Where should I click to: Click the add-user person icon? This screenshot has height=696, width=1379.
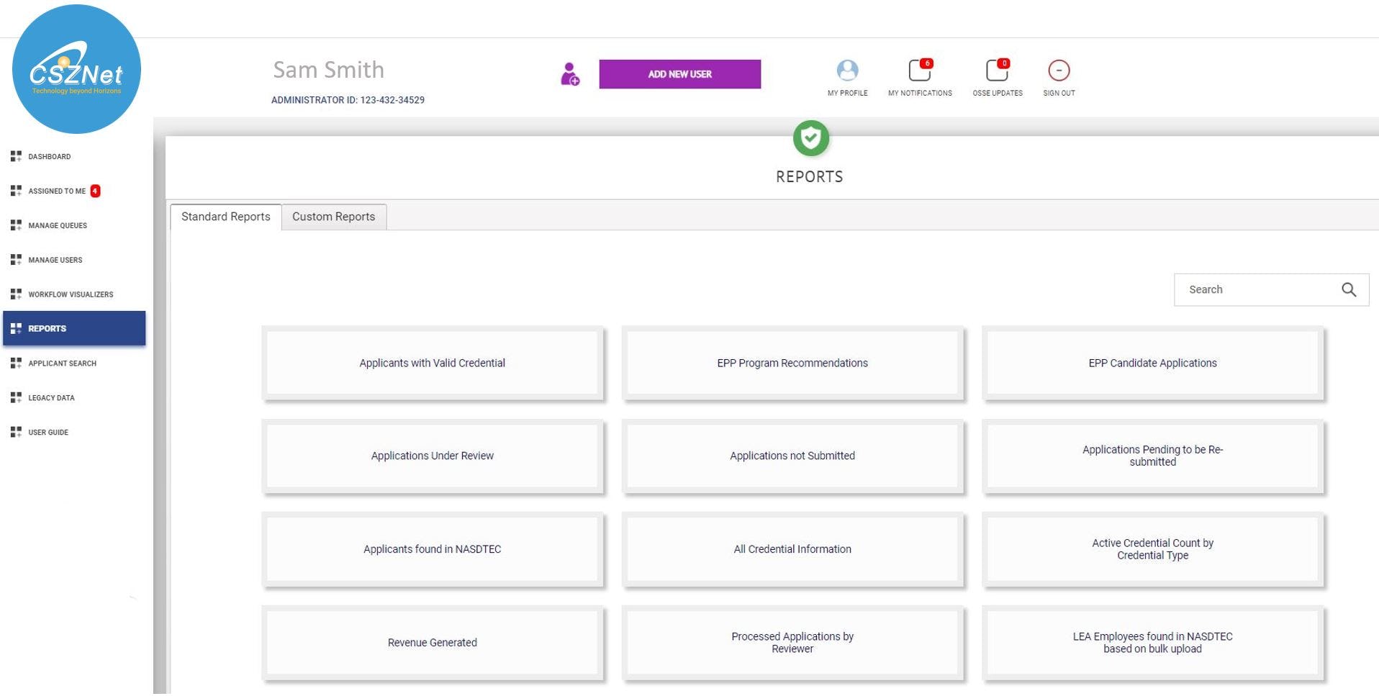point(570,74)
